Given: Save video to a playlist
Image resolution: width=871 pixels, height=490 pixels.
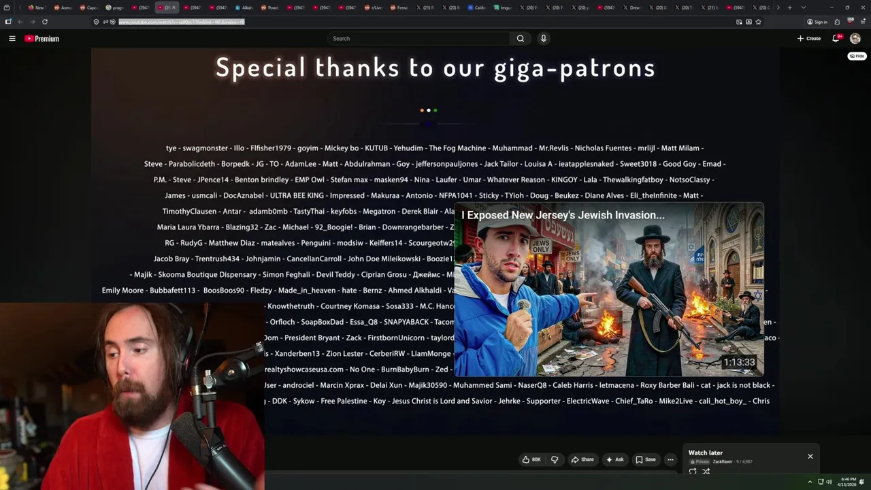Looking at the screenshot, I should tap(646, 459).
